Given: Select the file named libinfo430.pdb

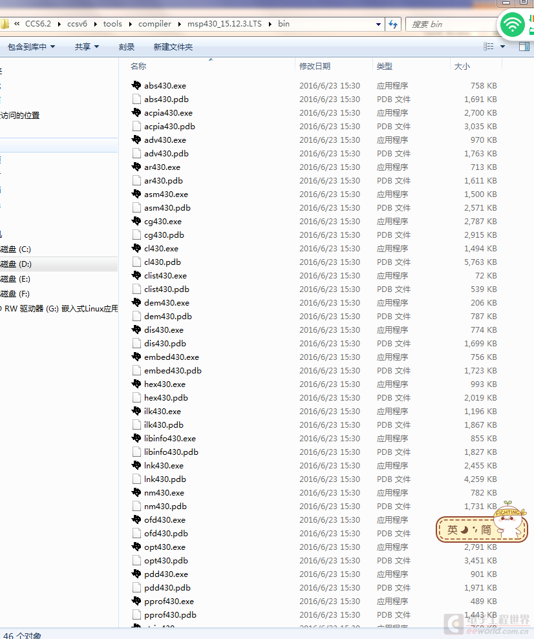Looking at the screenshot, I should 171,452.
